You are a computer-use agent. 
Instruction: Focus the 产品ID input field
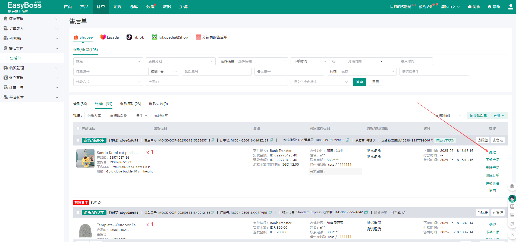(217, 82)
